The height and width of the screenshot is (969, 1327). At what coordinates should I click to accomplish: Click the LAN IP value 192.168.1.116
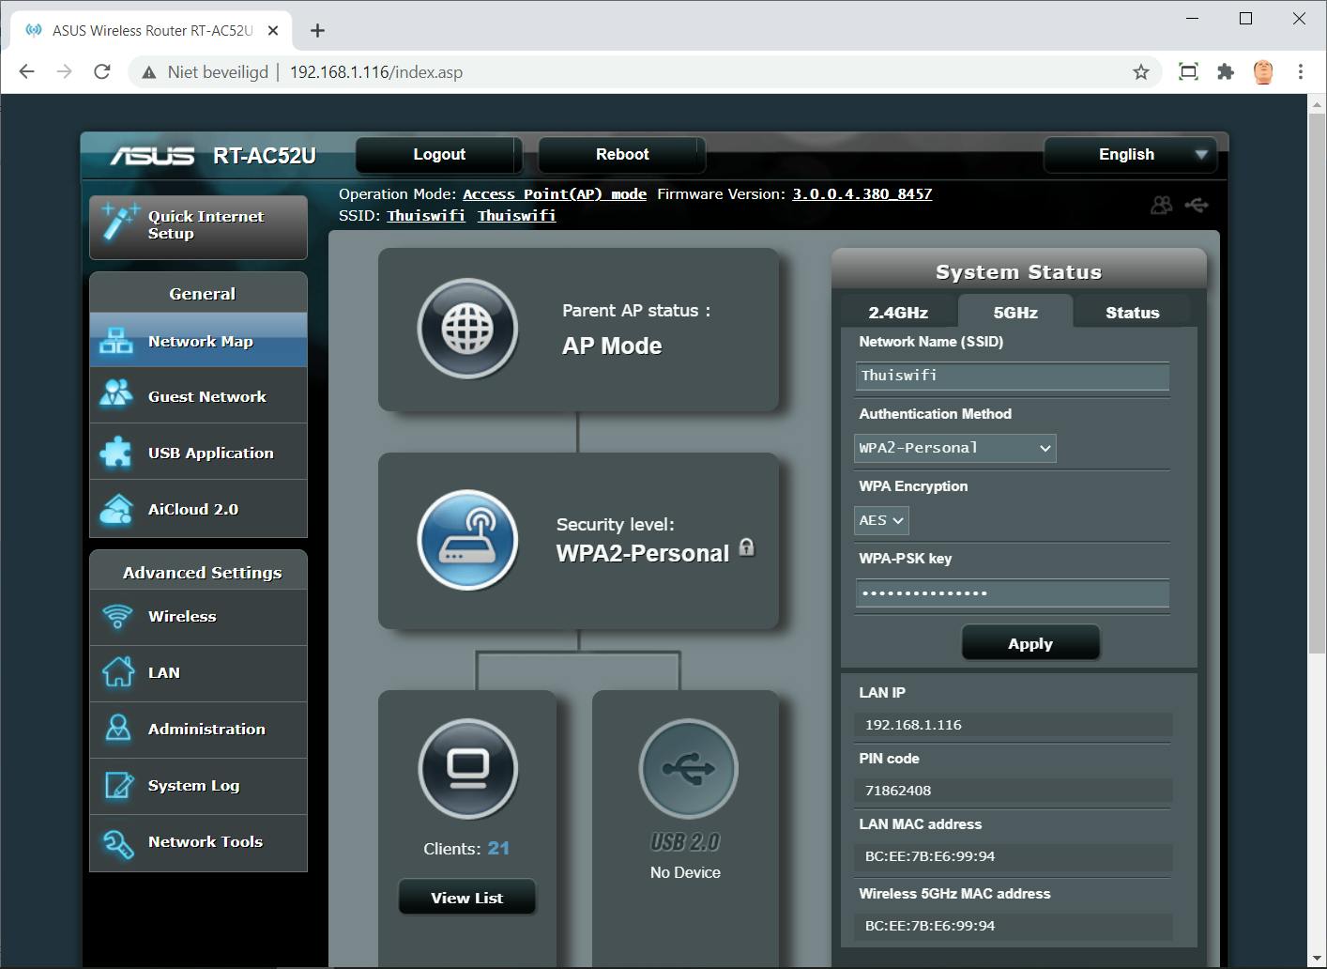[x=913, y=725]
